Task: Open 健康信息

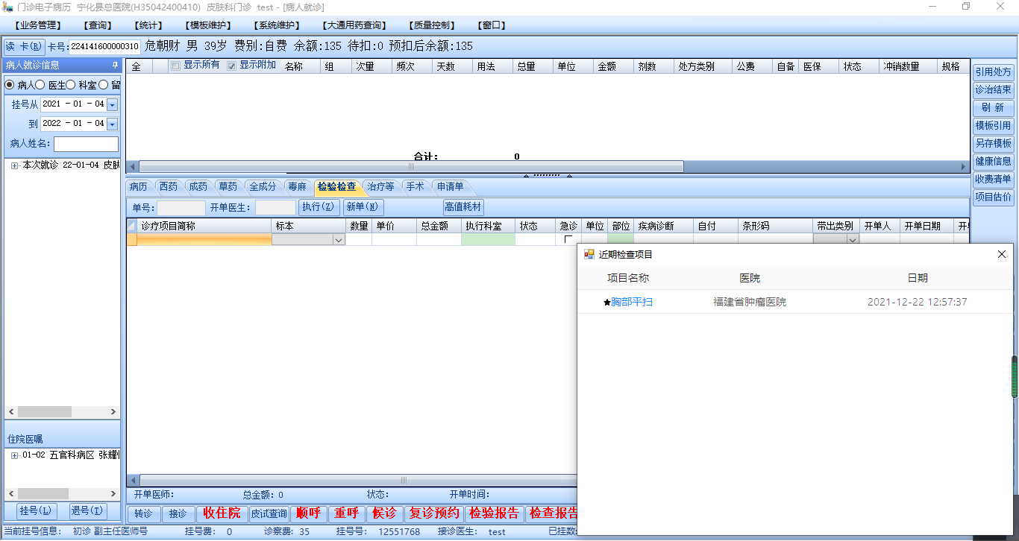Action: coord(994,162)
